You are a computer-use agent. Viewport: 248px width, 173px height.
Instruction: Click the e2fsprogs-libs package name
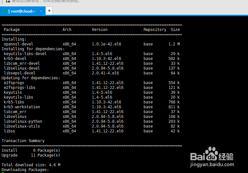[19, 88]
